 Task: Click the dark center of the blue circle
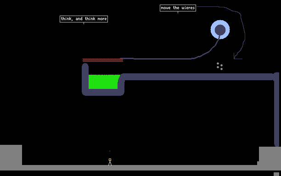tap(220, 30)
